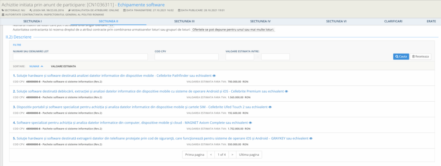
Task: Go to Prima pagina of results
Action: [195, 155]
